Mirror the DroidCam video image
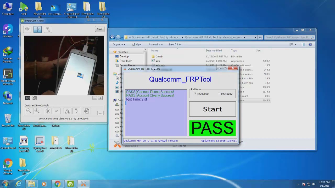 (67, 111)
